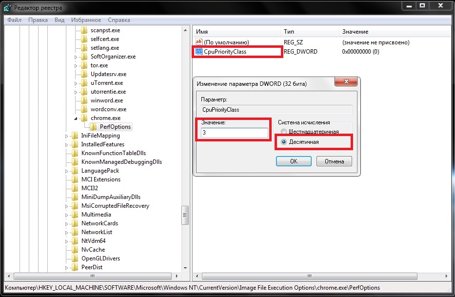Click the (По умолчанию) string value icon
455x297 pixels.
(198, 42)
